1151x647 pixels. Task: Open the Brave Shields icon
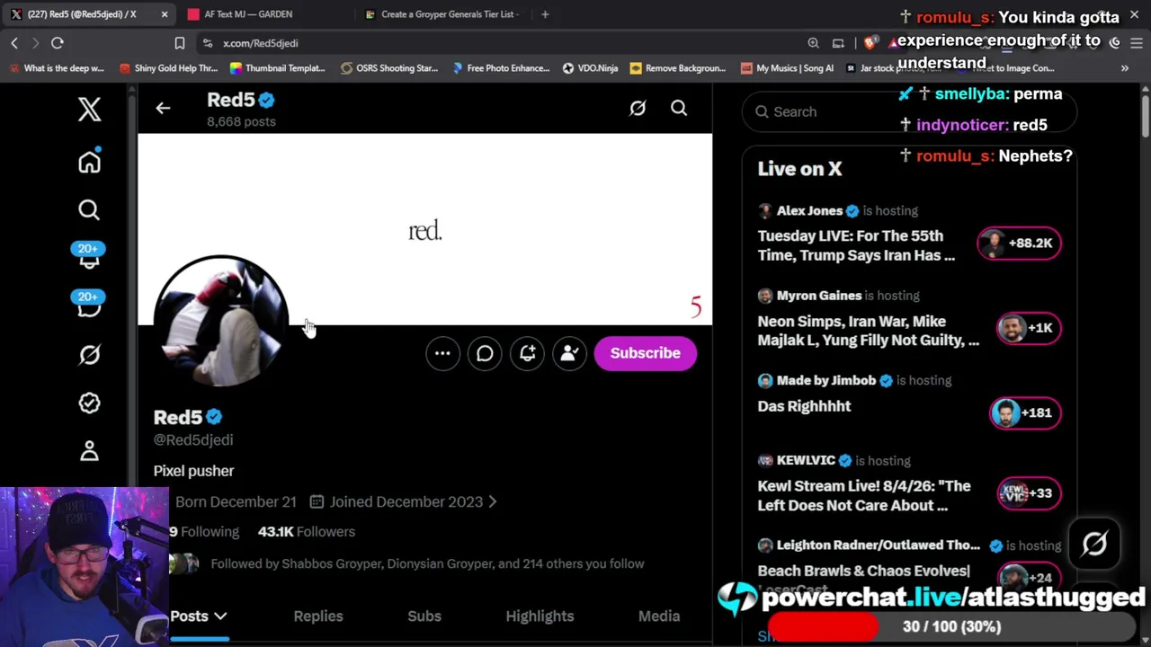pyautogui.click(x=870, y=43)
